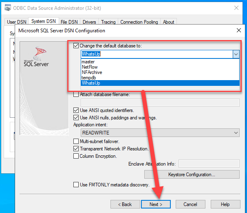Cancel the DSN configuration
The image size is (247, 213).
pyautogui.click(x=190, y=204)
